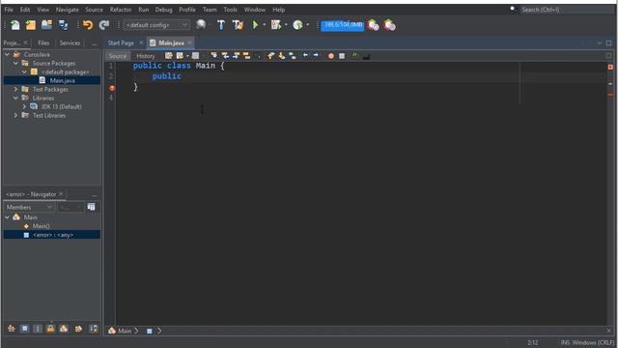
Task: Collapse the CursoJava project node
Action: (7, 54)
